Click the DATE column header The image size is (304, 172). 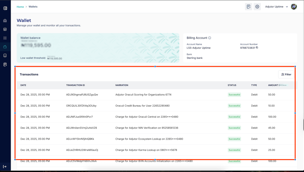[23, 85]
